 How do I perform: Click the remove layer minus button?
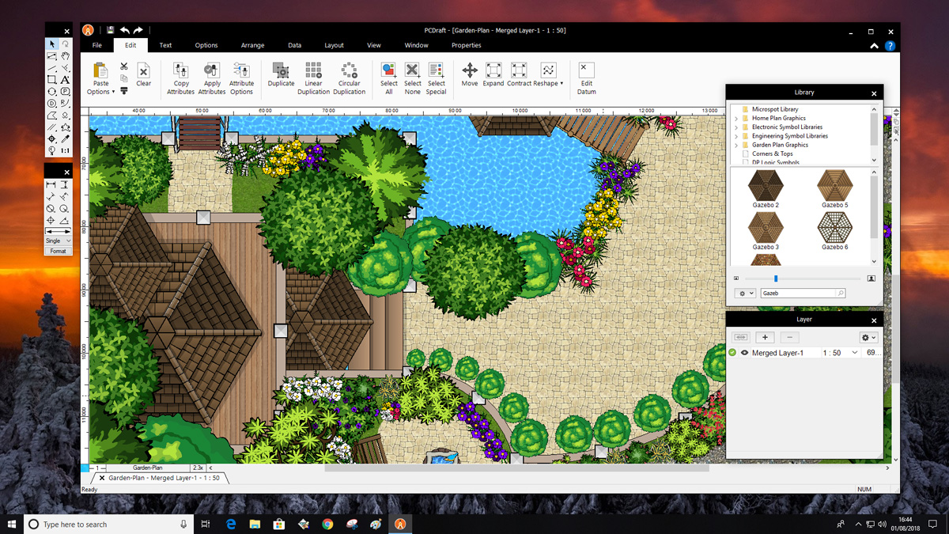pyautogui.click(x=789, y=337)
